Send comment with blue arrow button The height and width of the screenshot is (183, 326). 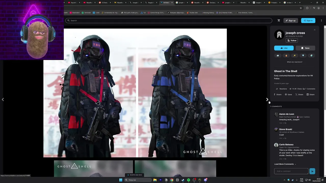click(312, 171)
